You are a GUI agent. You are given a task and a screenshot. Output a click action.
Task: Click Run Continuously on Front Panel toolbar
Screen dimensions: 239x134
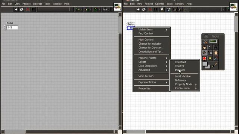tap(22, 9)
